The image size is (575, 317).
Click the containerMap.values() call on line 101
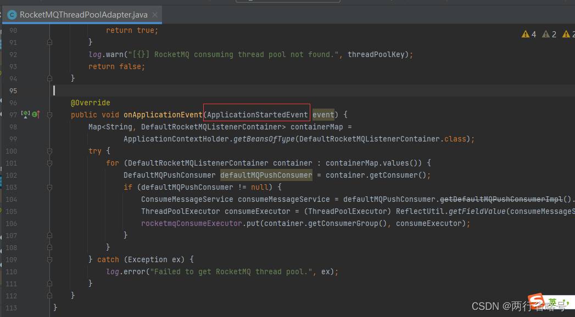373,163
